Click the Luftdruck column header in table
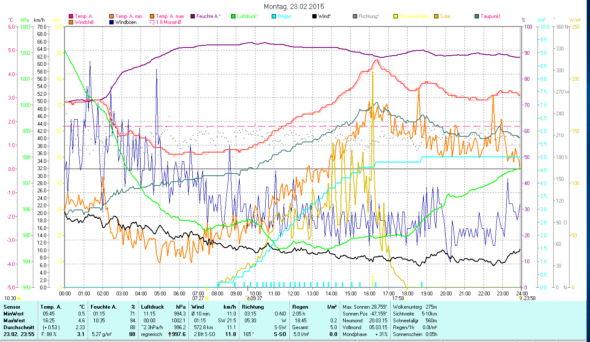Screen dimensions: 590x342 point(152,307)
